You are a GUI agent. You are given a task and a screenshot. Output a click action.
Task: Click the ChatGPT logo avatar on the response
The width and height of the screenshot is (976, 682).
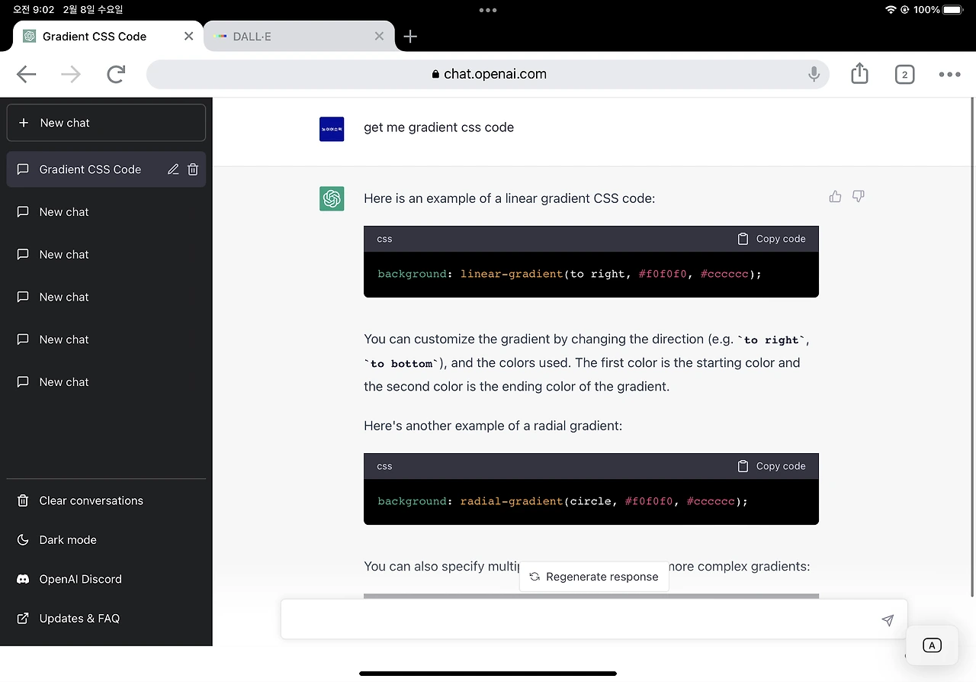pyautogui.click(x=332, y=198)
